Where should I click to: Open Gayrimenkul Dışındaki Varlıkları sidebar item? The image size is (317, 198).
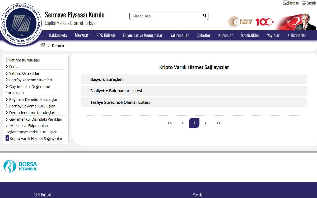tap(34, 126)
